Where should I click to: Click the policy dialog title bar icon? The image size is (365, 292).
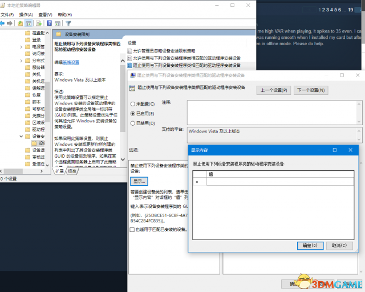coord(133,75)
